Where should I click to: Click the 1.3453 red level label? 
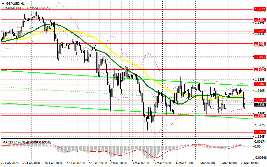point(260,57)
